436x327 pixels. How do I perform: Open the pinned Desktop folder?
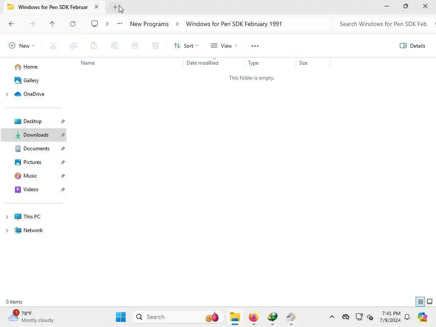[x=33, y=121]
